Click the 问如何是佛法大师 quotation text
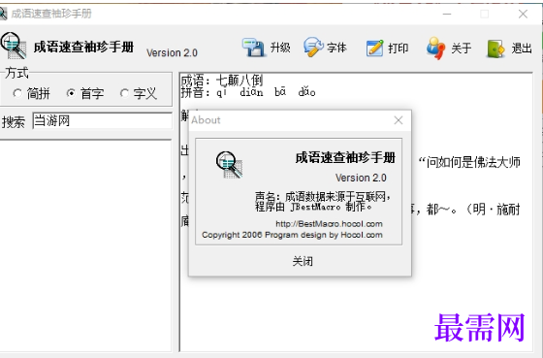The width and height of the screenshot is (543, 358). coord(469,162)
